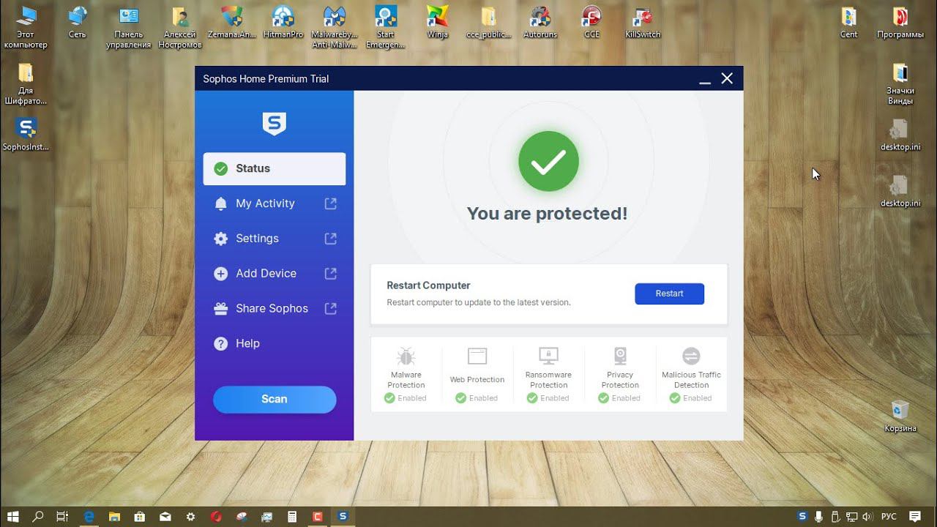Viewport: 937px width, 527px height.
Task: Select Malwarebytes Anti-Malware desktop icon
Action: point(334,27)
